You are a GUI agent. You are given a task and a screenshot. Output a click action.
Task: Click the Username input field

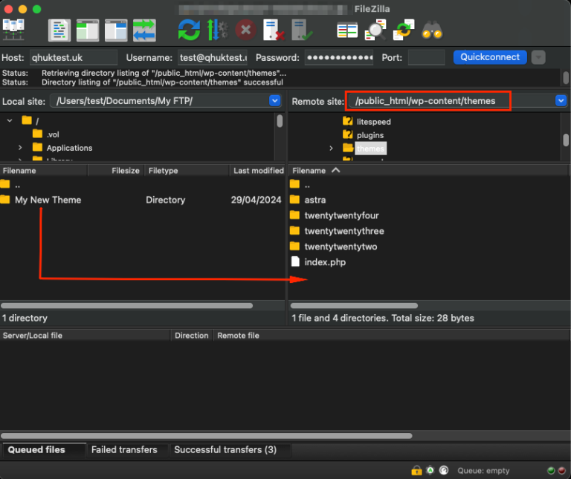point(213,57)
